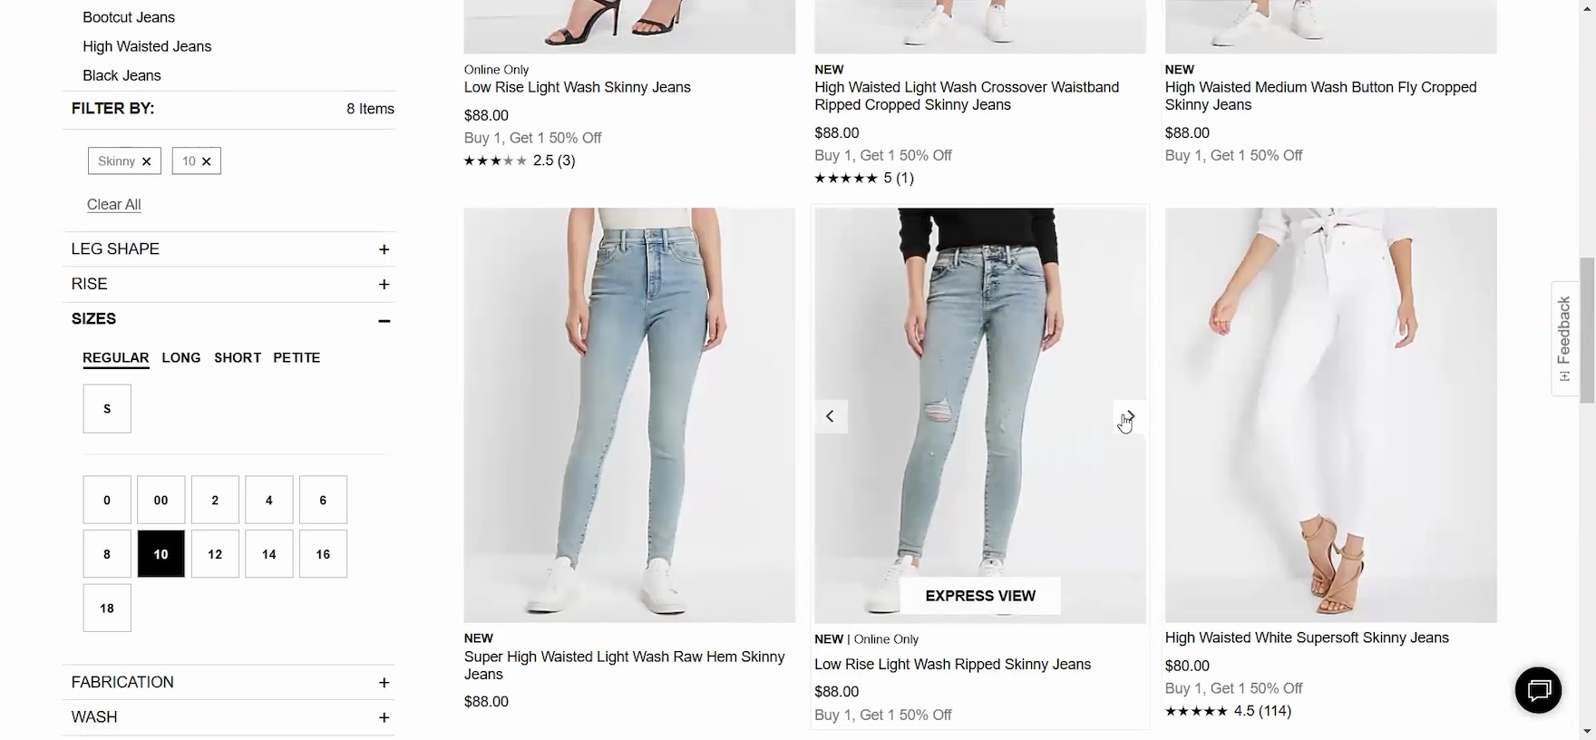Expand the Leg Shape filter
The height and width of the screenshot is (740, 1596).
[384, 249]
